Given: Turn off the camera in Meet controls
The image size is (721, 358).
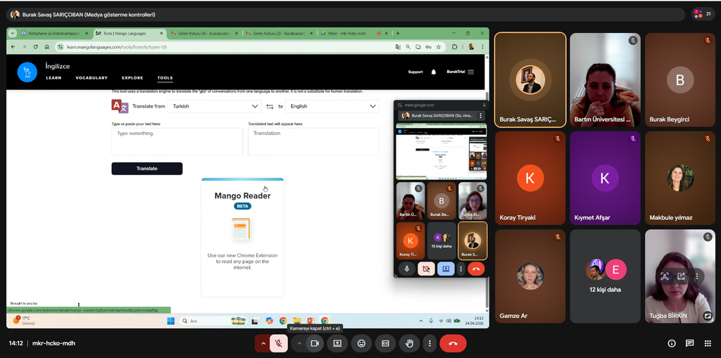Looking at the screenshot, I should [315, 343].
